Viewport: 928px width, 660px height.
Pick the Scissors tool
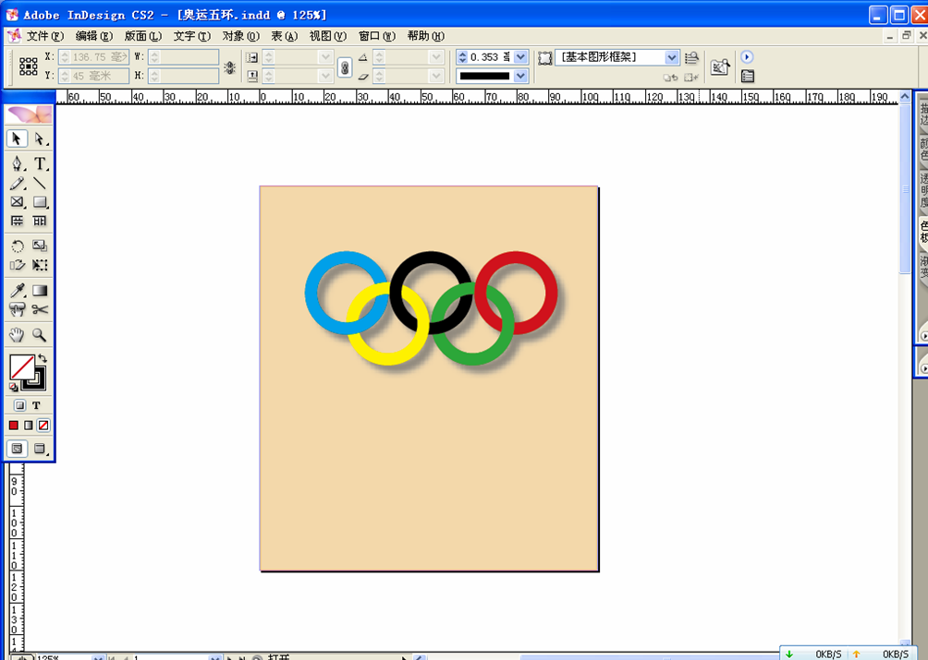coord(40,310)
